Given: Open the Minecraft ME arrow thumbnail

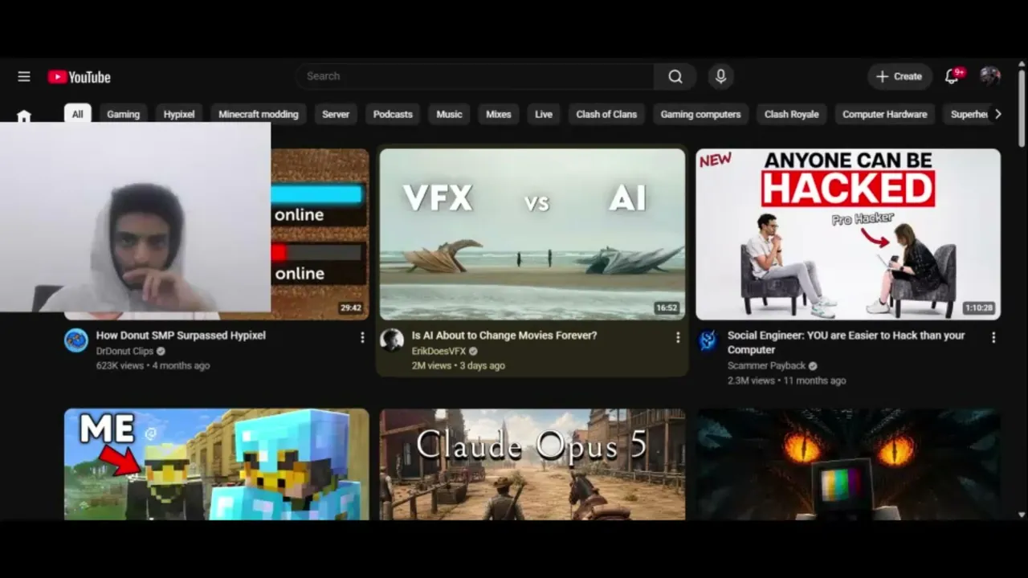Looking at the screenshot, I should (217, 464).
